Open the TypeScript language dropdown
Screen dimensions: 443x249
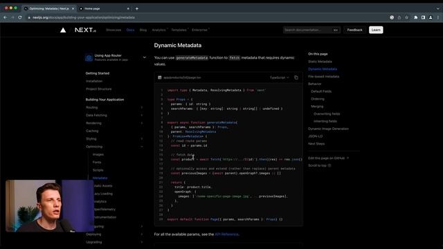pyautogui.click(x=280, y=77)
